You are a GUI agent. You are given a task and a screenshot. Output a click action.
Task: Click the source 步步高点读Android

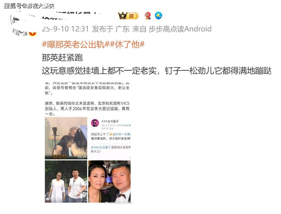[180, 29]
